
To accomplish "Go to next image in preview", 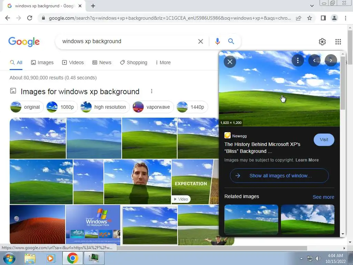I will click(331, 60).
